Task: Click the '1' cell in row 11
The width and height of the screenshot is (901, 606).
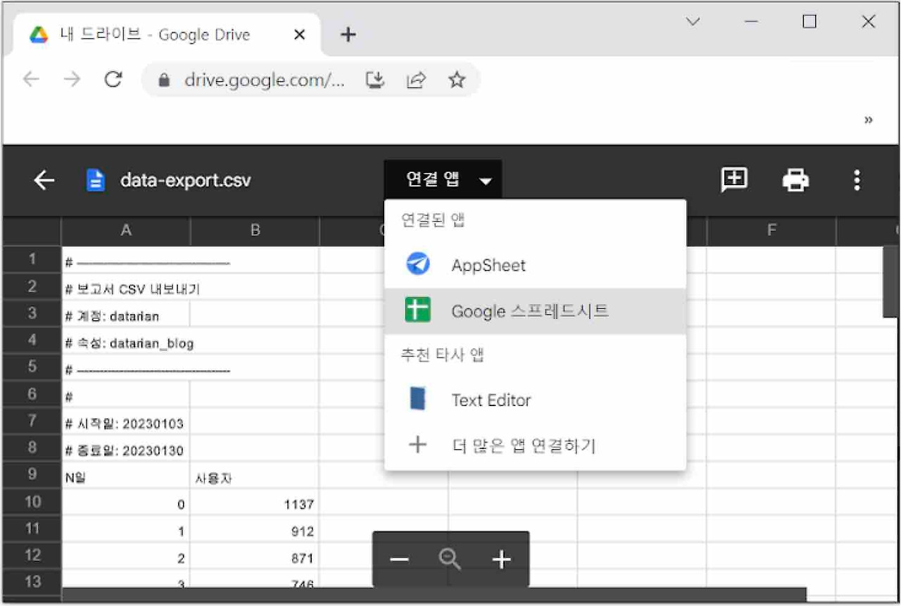Action: click(x=126, y=528)
